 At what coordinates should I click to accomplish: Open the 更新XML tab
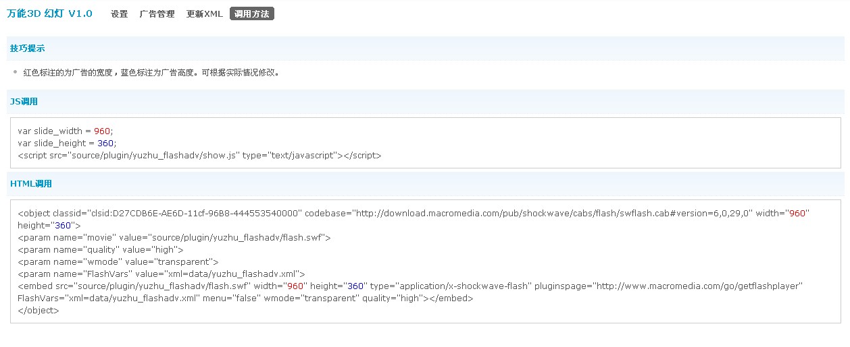204,14
